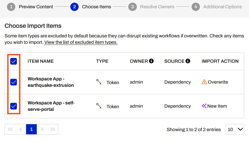
Task: Select page 1 pagination button
Action: [x=31, y=129]
